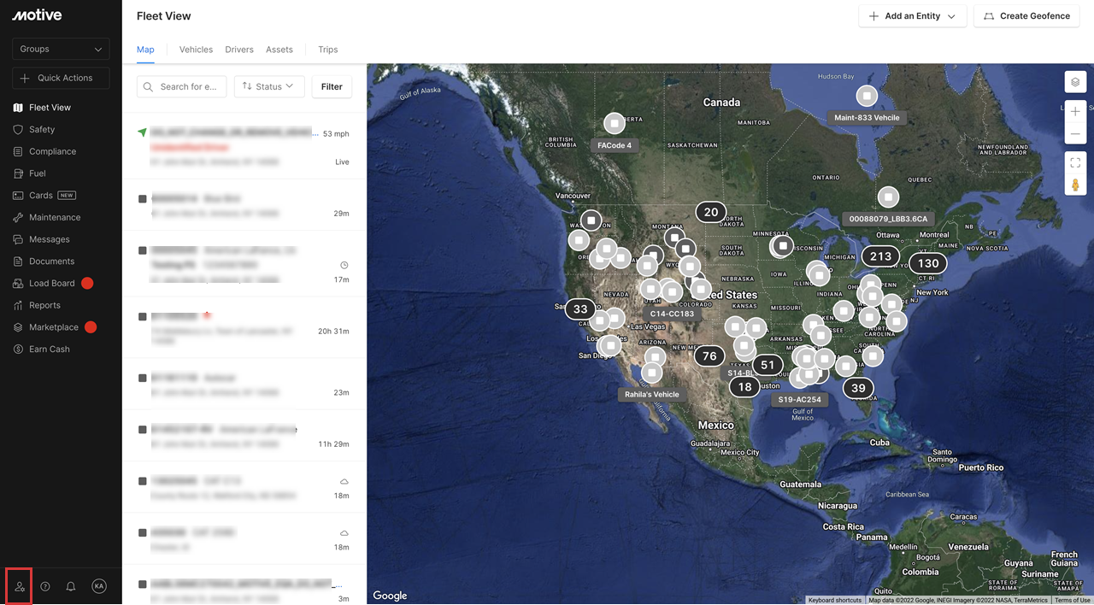Click the entity search field
The height and width of the screenshot is (605, 1094).
click(x=182, y=86)
